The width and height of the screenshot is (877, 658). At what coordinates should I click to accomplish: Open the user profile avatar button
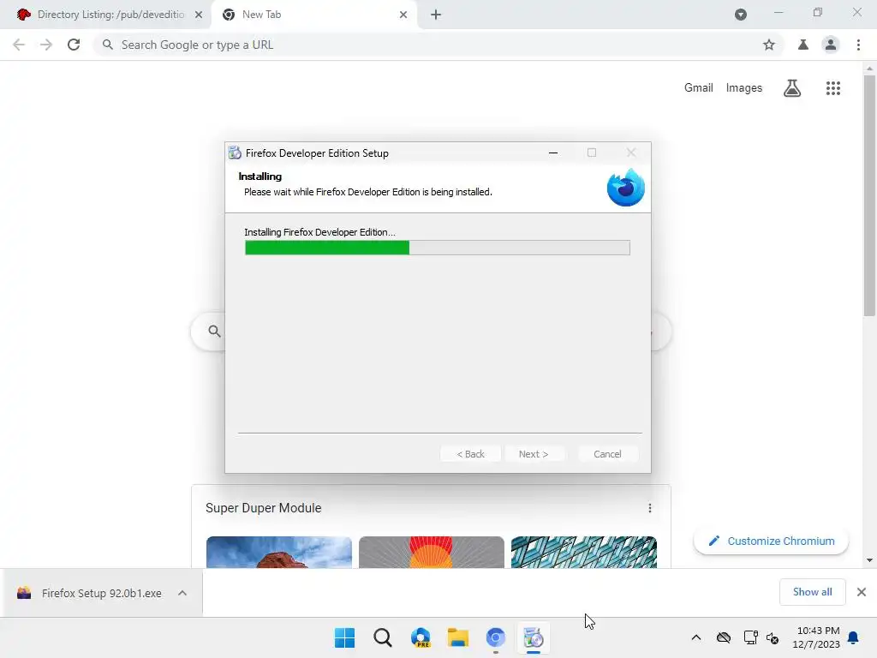pyautogui.click(x=831, y=45)
